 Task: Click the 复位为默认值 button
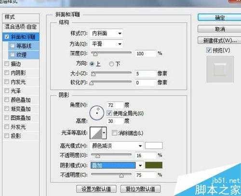click(x=140, y=189)
